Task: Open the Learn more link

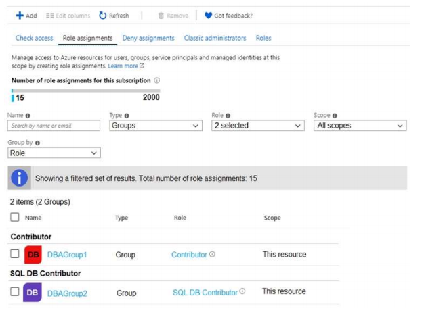Action: coord(123,66)
